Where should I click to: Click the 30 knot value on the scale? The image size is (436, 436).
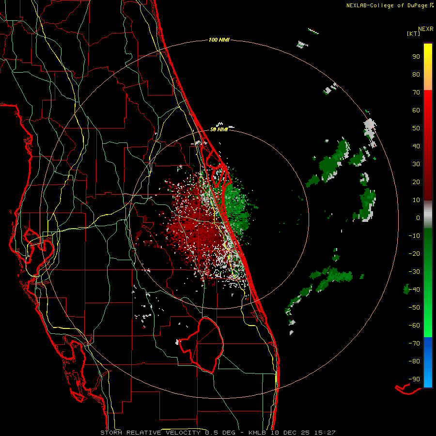tap(416, 164)
